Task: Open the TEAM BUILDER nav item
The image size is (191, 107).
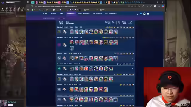Action: pyautogui.click(x=84, y=14)
